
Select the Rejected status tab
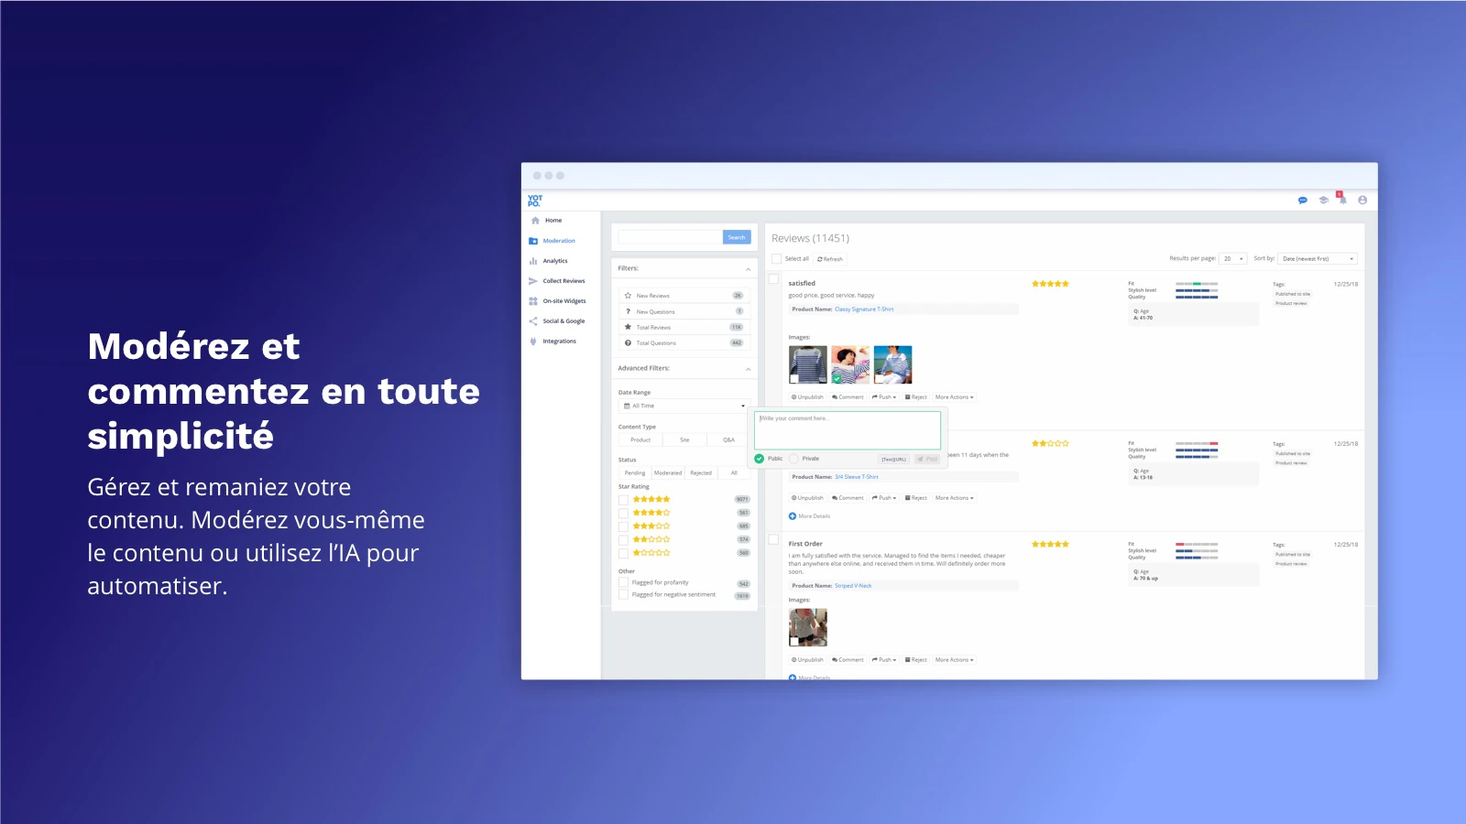pyautogui.click(x=701, y=473)
